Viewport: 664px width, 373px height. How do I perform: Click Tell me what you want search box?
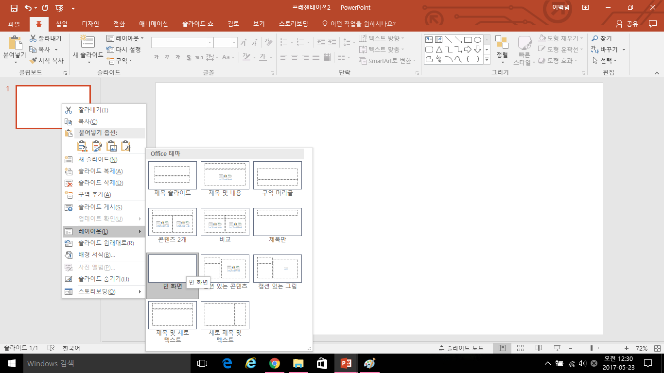point(360,24)
